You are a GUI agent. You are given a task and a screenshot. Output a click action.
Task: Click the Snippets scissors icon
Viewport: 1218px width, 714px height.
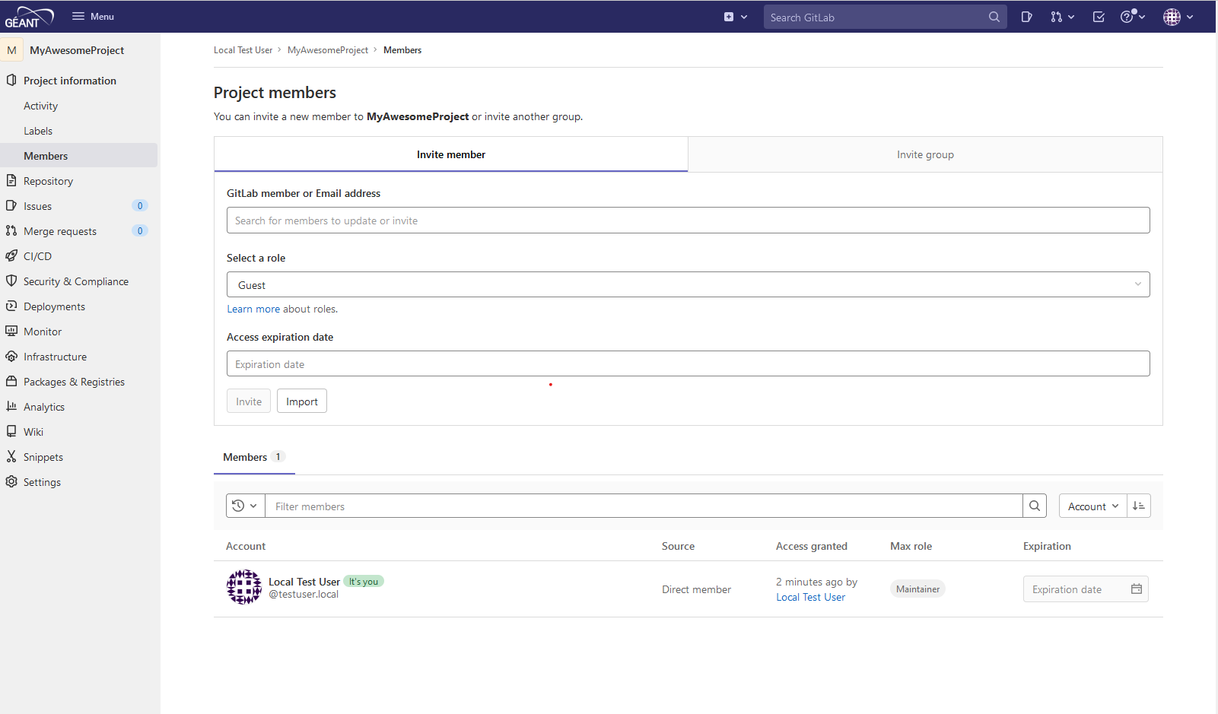11,456
